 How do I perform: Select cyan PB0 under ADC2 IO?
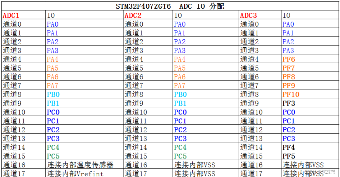[180, 94]
